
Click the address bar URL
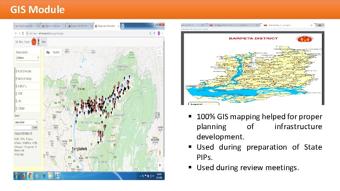click(51, 33)
